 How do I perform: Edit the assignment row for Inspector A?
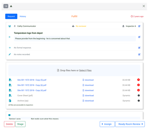point(139,26)
